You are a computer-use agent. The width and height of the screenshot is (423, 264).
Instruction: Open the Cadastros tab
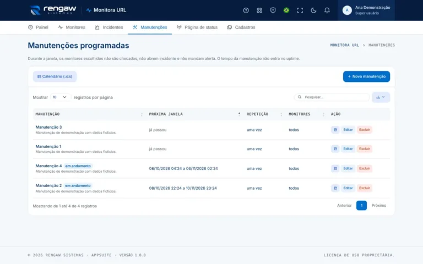click(x=241, y=27)
